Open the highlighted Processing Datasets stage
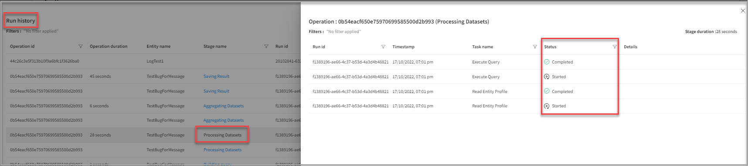748x166 pixels. coord(222,135)
